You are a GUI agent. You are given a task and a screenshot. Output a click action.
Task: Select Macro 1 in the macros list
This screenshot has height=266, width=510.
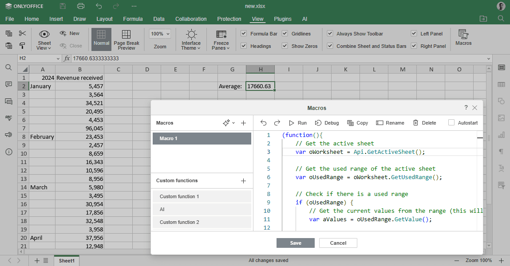click(202, 138)
